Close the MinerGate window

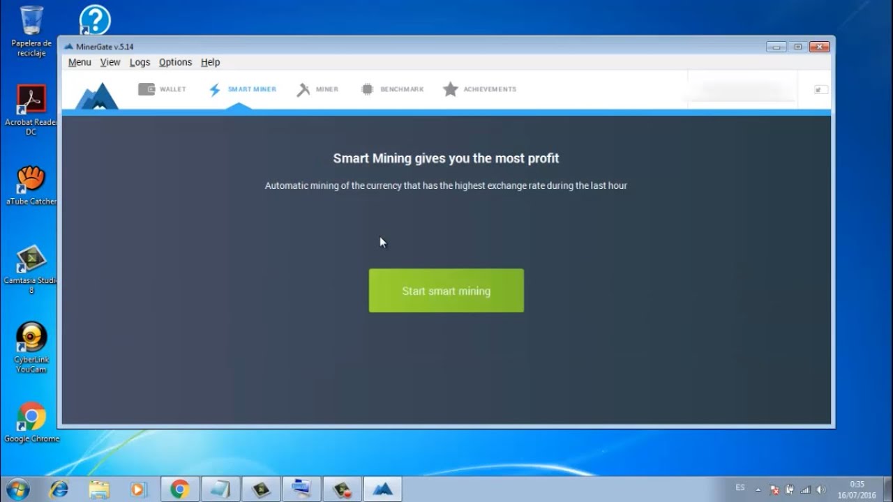[819, 47]
